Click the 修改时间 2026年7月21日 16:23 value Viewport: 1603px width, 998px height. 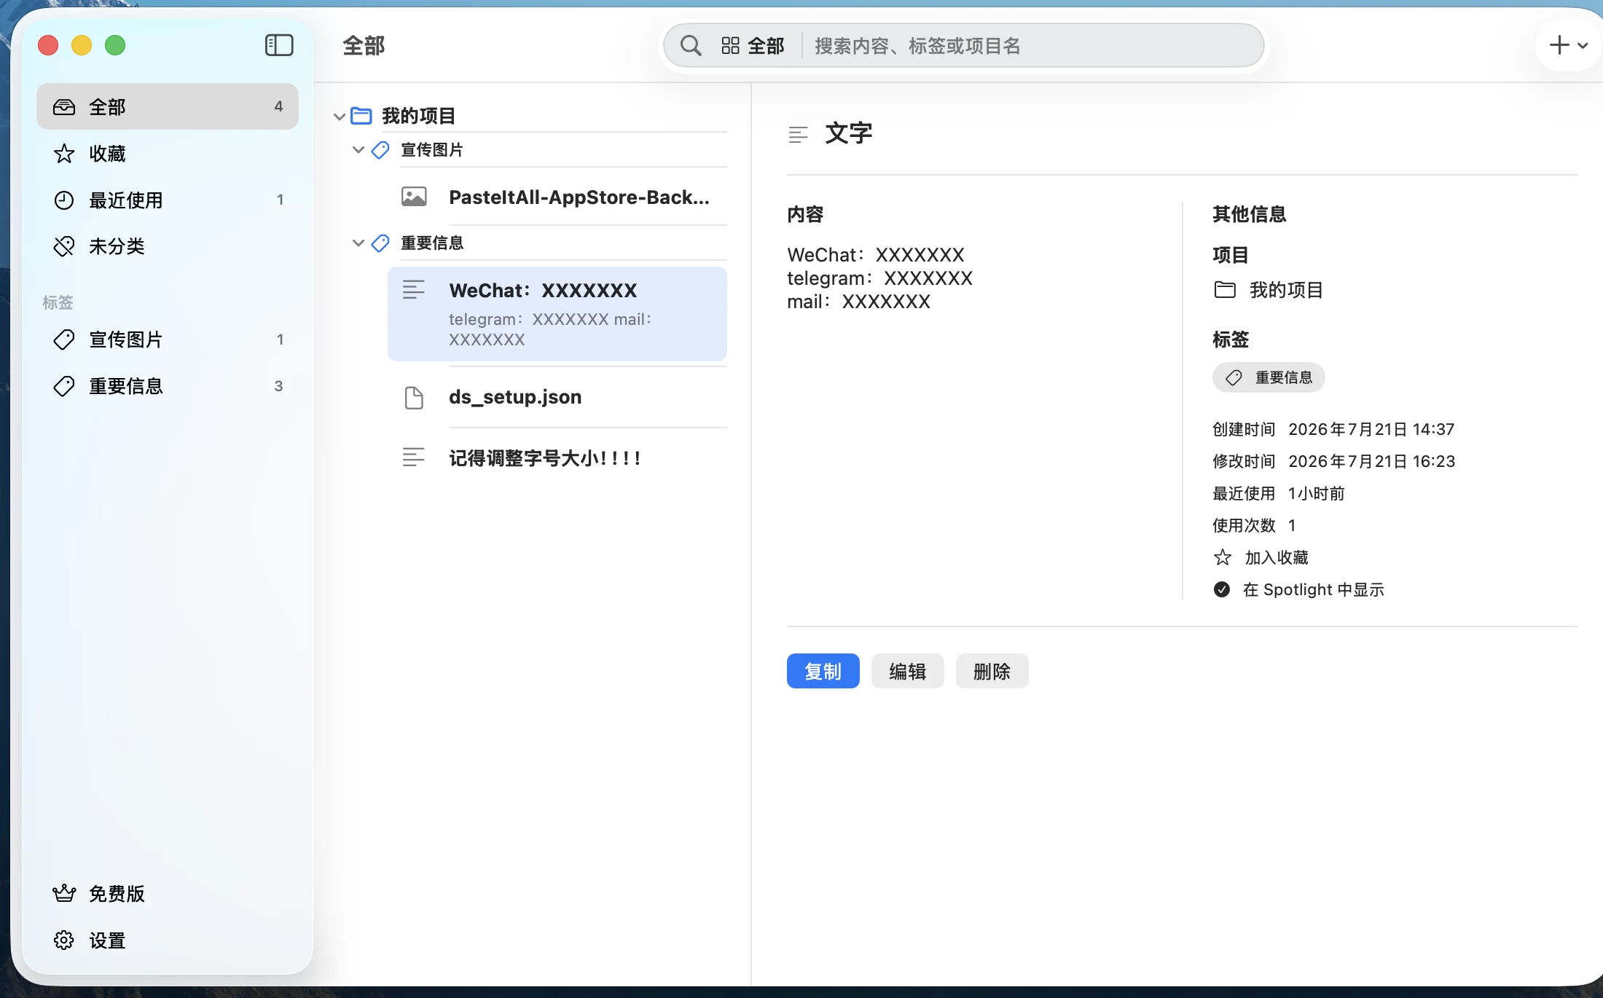tap(1371, 461)
